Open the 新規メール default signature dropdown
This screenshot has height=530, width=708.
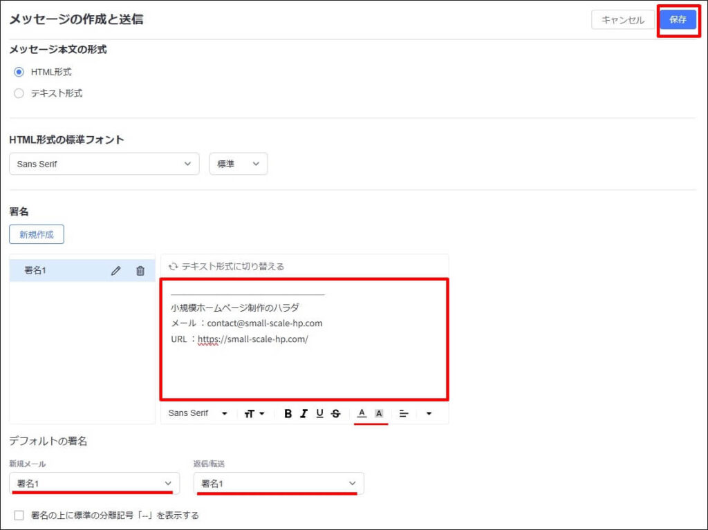95,483
